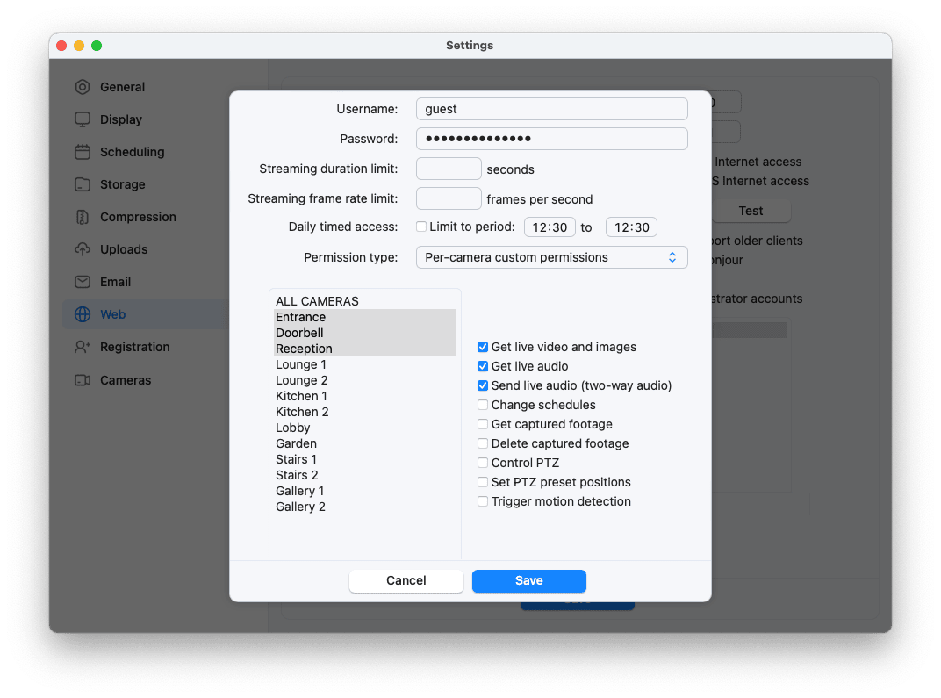This screenshot has height=698, width=941.
Task: Disable the Get live audio permission
Action: [x=483, y=366]
